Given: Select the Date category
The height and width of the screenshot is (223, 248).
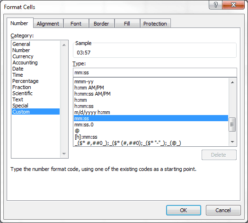Looking at the screenshot, I should [x=36, y=69].
